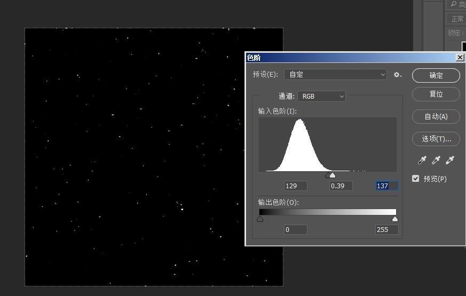Viewport: 466px width, 296px height.
Task: Click the layer search filter icon
Action: 454,4
